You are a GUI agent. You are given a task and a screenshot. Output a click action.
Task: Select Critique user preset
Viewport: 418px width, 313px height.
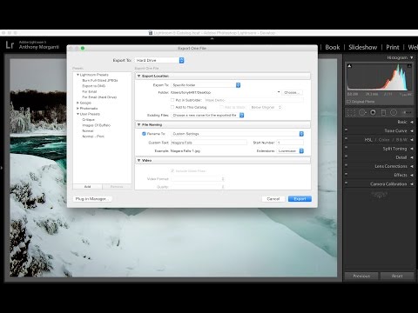click(x=88, y=120)
